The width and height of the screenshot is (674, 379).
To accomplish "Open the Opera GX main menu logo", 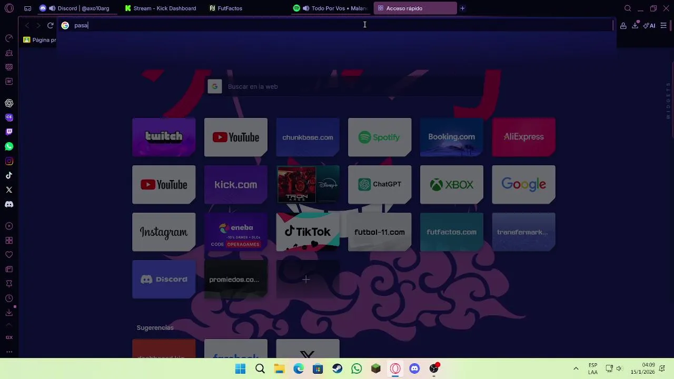I will pos(9,8).
